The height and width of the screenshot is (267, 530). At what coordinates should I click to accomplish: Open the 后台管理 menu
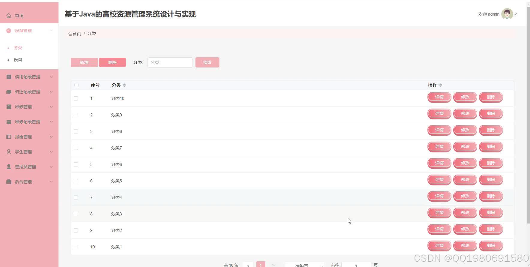[29, 182]
